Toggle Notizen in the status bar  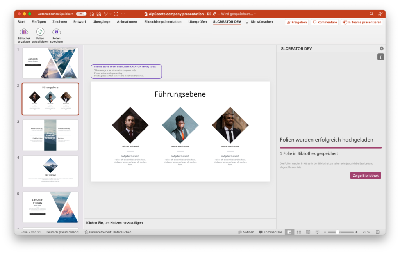pos(246,232)
